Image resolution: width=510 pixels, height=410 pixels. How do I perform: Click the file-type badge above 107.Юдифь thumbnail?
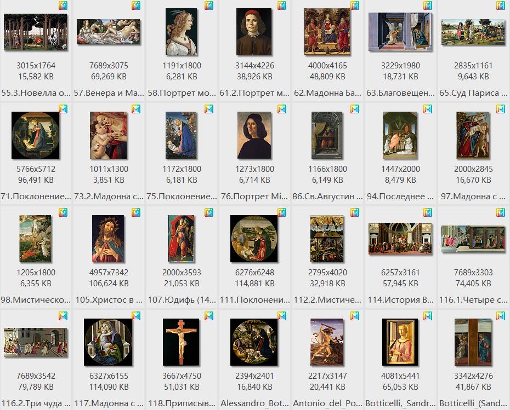point(209,212)
